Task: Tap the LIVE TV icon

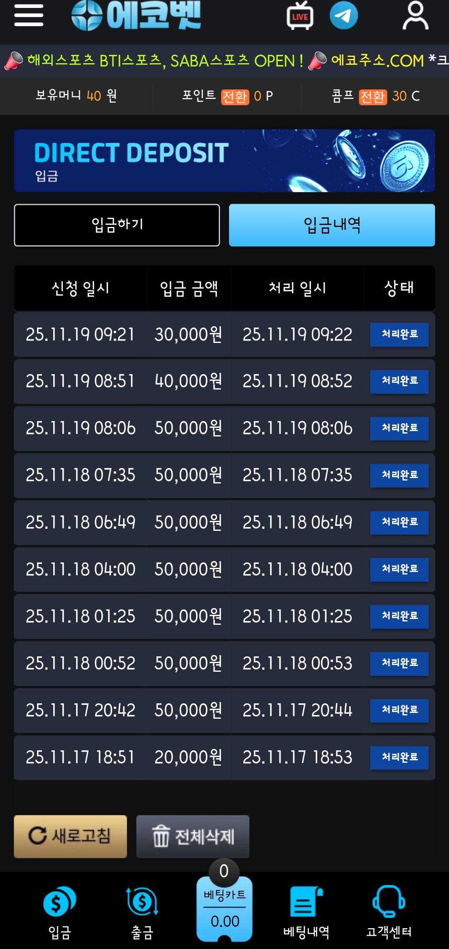Action: click(x=300, y=16)
